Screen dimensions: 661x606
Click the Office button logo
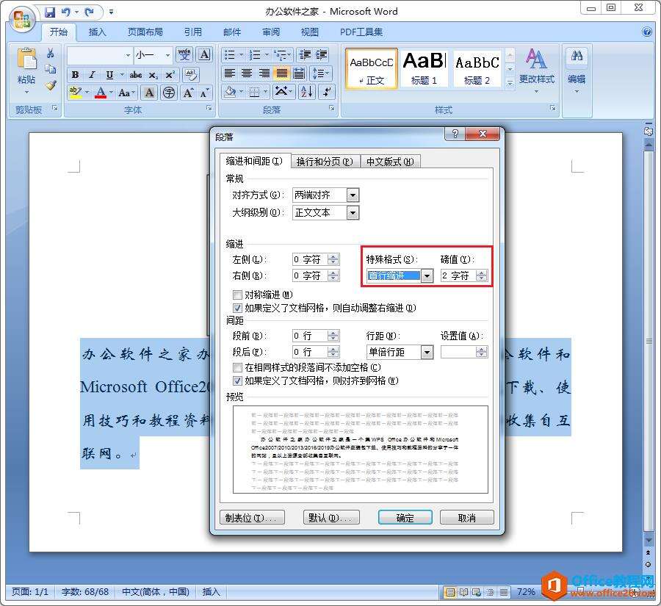pyautogui.click(x=22, y=21)
